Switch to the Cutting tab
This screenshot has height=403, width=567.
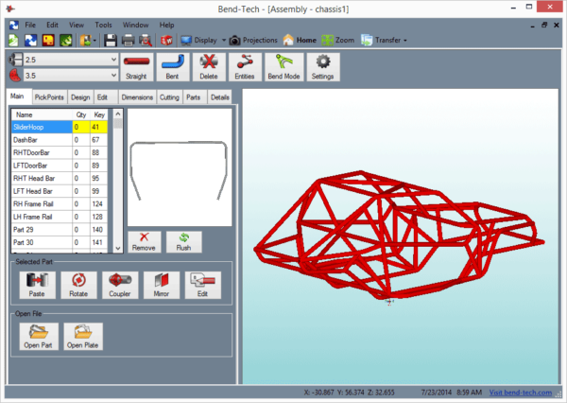[x=169, y=97]
